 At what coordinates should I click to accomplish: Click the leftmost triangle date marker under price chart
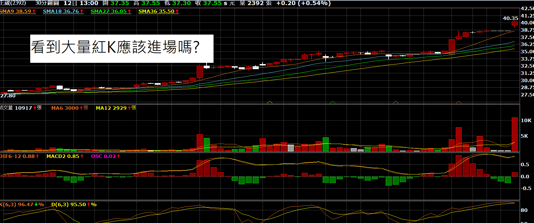pos(270,102)
